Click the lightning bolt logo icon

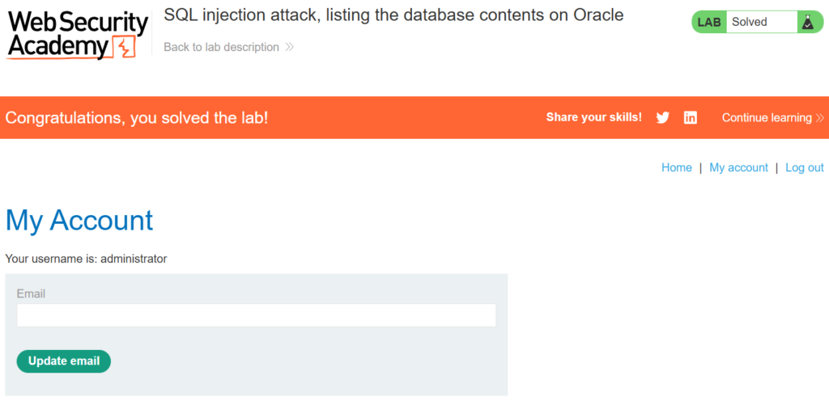(x=124, y=48)
